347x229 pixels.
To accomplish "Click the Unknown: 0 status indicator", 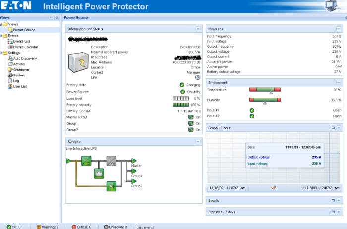I will click(x=116, y=227).
